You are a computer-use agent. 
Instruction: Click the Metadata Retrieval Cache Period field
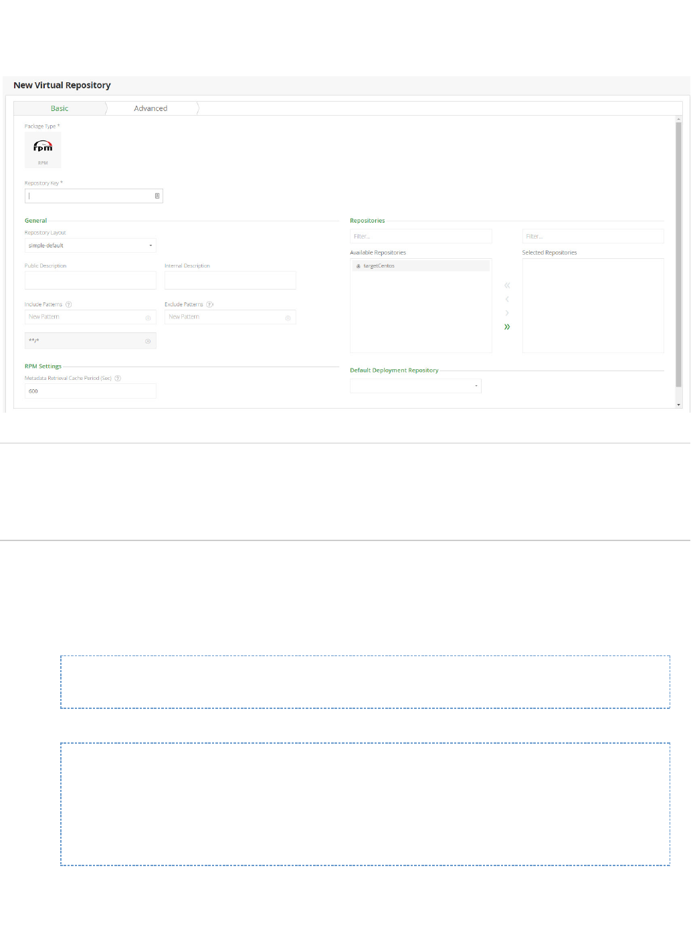[90, 391]
